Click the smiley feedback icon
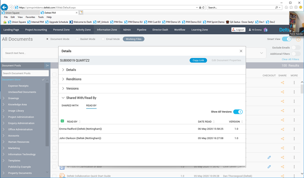 pos(301,8)
